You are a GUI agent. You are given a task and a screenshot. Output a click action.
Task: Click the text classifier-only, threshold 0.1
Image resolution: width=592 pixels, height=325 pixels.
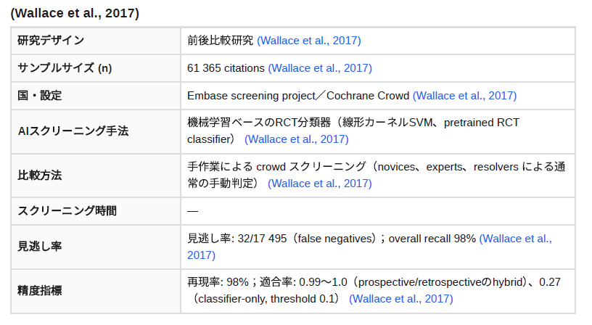(x=267, y=299)
